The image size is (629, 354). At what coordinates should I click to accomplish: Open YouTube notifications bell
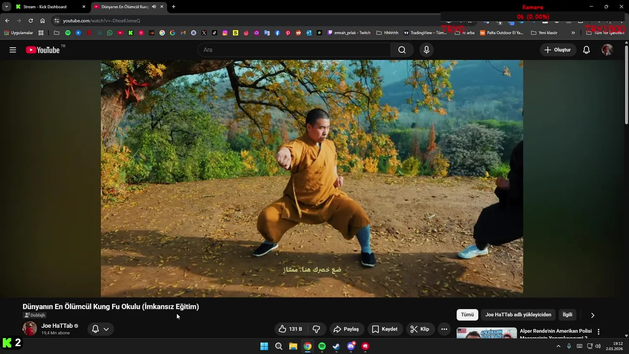pyautogui.click(x=586, y=50)
